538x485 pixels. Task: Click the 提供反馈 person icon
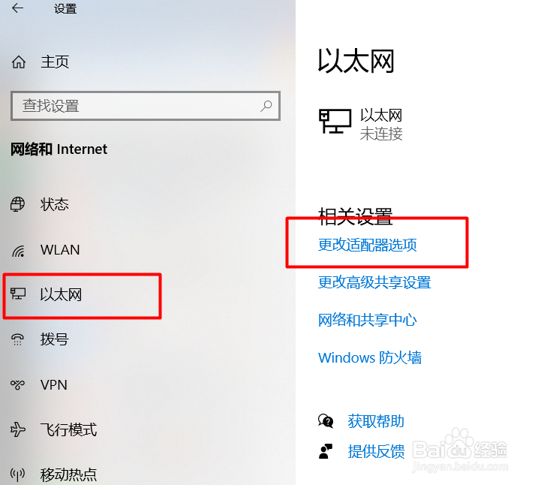[x=326, y=451]
